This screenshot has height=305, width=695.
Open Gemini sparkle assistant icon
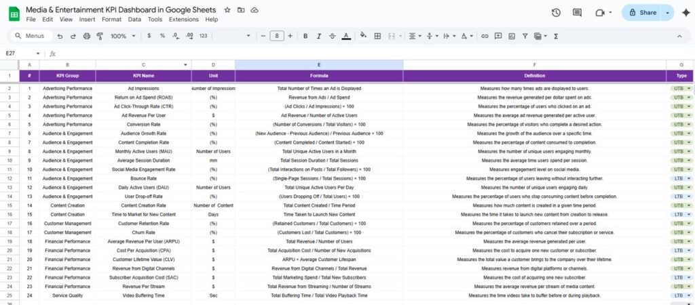[x=686, y=13]
